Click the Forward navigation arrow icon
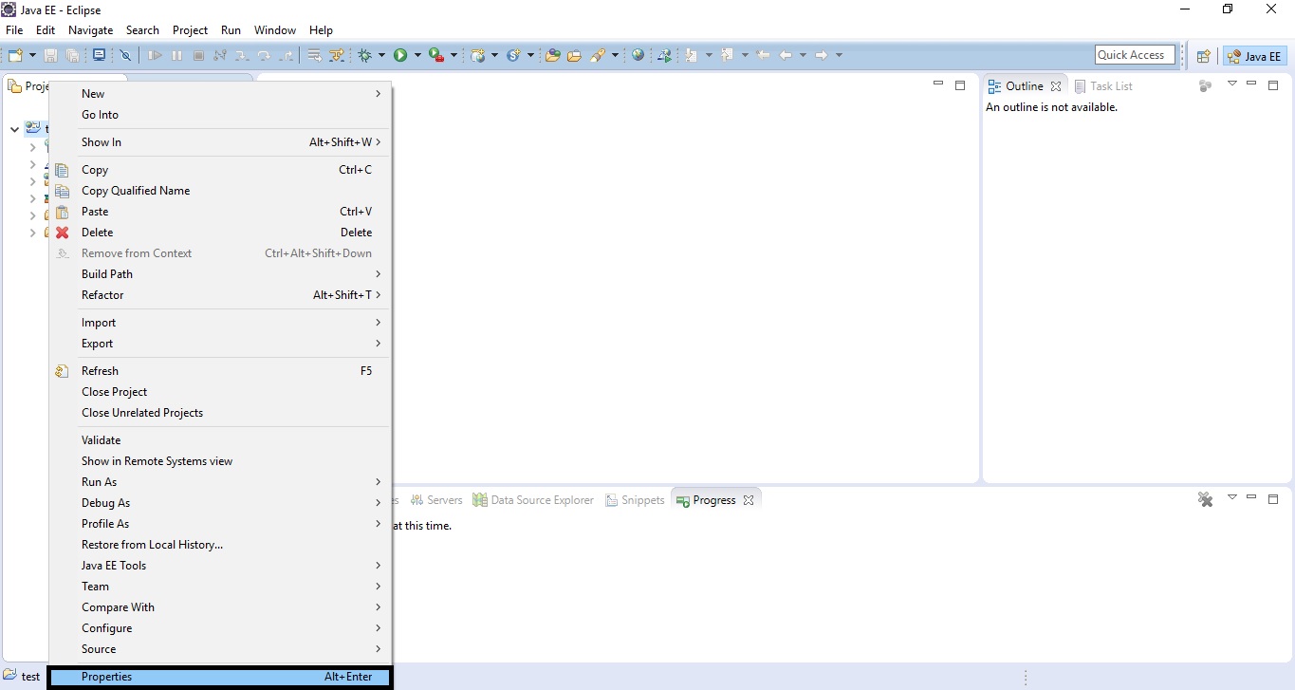Image resolution: width=1295 pixels, height=690 pixels. click(822, 55)
